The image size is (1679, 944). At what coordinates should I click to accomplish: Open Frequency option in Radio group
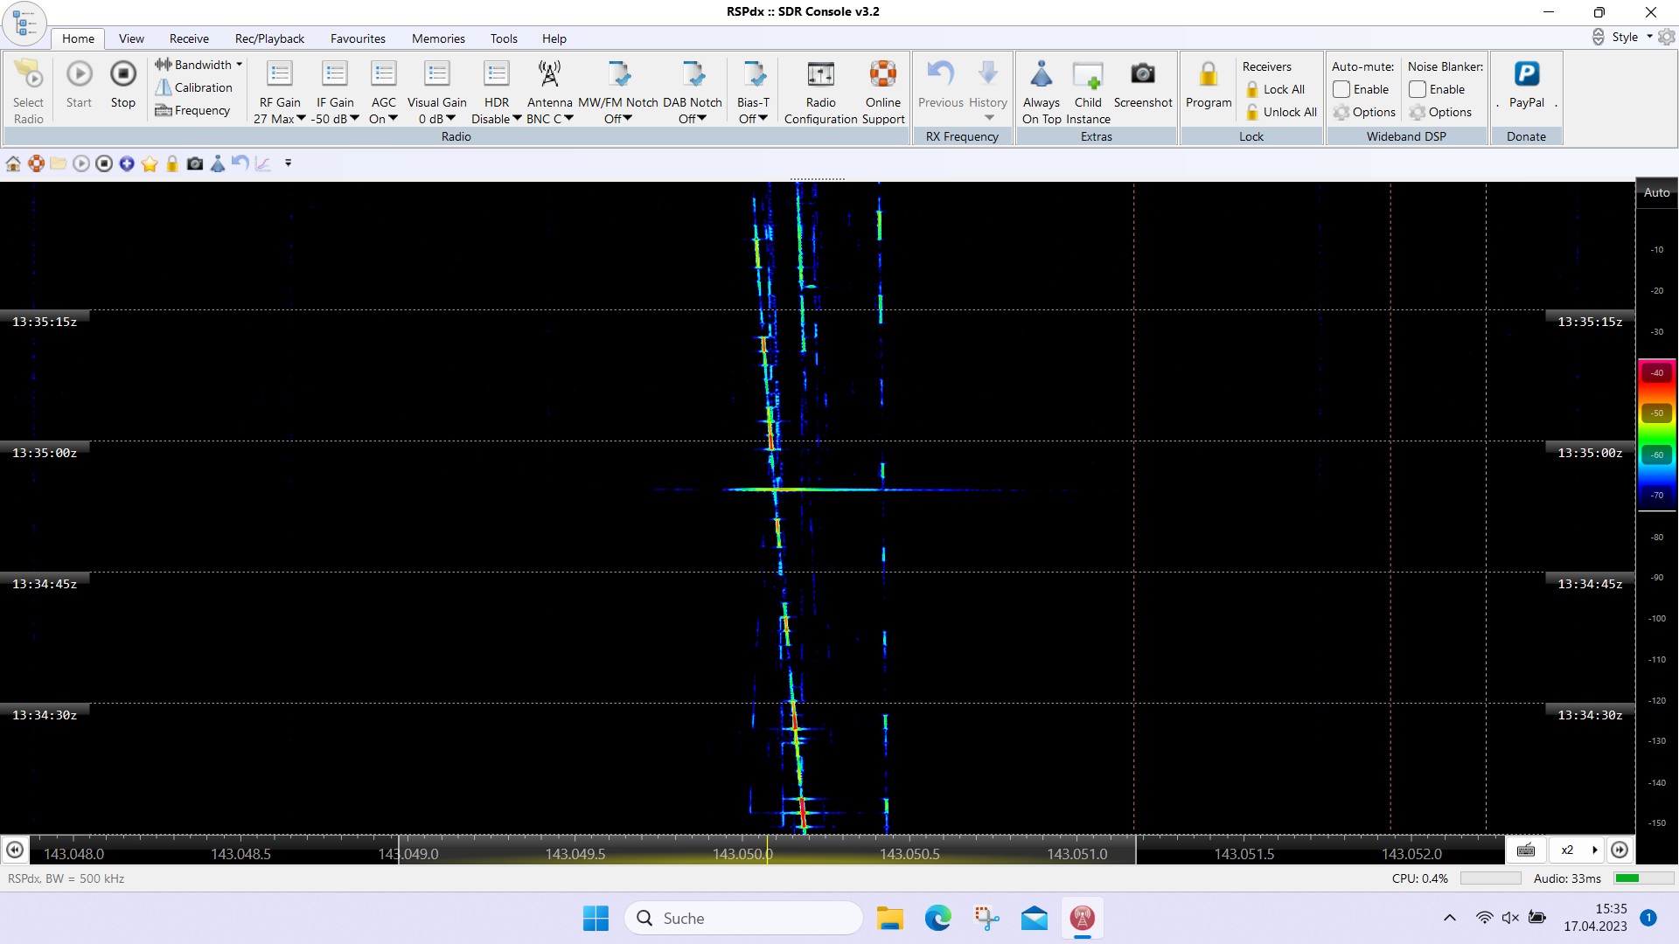click(192, 110)
